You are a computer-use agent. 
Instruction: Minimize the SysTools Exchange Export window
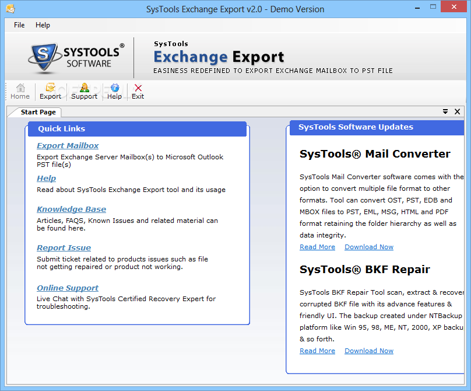417,8
